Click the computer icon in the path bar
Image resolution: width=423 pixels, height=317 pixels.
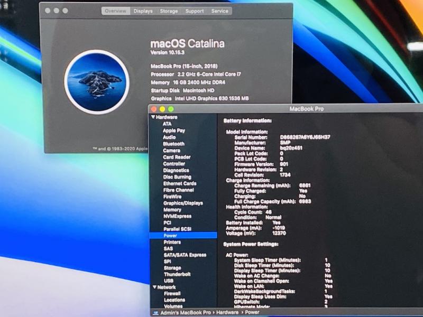155,313
